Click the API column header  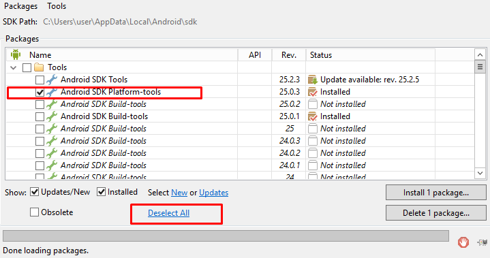[x=255, y=55]
